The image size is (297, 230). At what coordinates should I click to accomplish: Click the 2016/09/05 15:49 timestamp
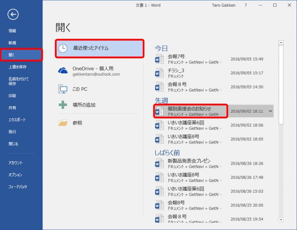tap(247, 59)
